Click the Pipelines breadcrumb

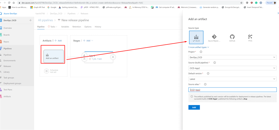72,14
